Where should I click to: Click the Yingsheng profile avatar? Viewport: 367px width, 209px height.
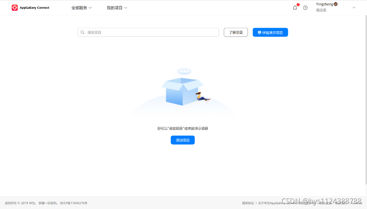pyautogui.click(x=335, y=4)
